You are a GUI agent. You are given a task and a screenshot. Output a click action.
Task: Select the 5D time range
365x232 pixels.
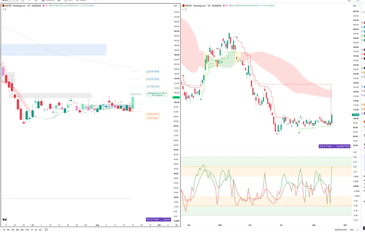(8, 230)
